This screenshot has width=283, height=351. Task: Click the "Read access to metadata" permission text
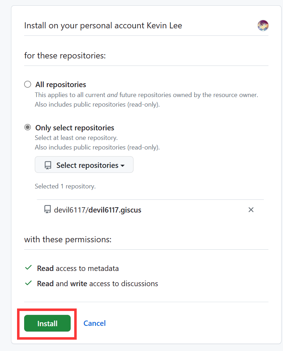tap(78, 268)
